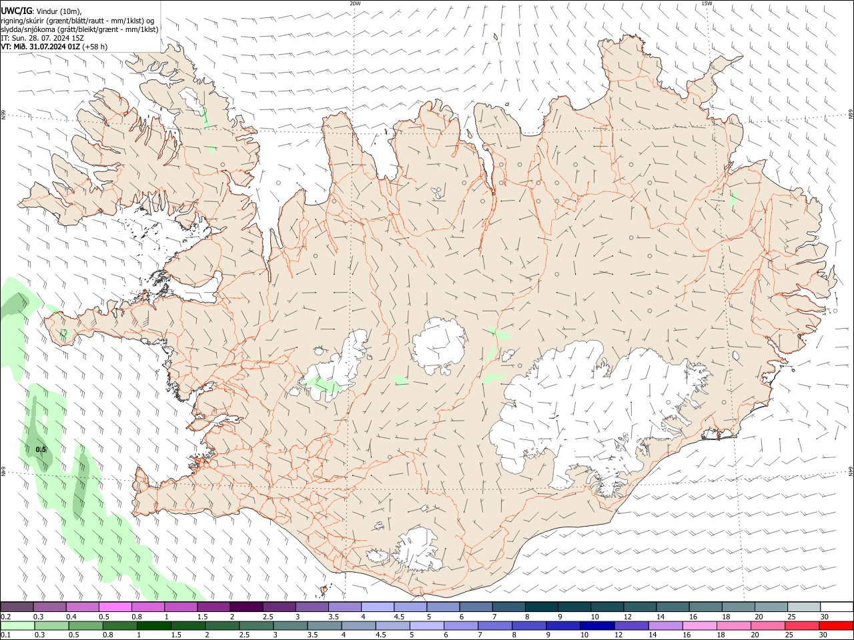
Task: Click the darkest purple snow-scale swatch above 2
Action: (247, 607)
